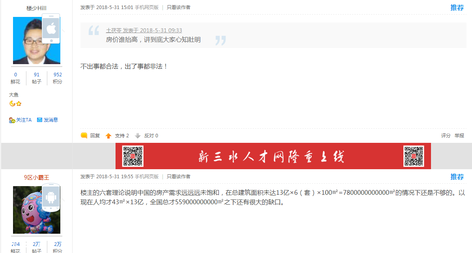Click the Android phone badge on avatar
The height and width of the screenshot is (253, 472).
[51, 196]
